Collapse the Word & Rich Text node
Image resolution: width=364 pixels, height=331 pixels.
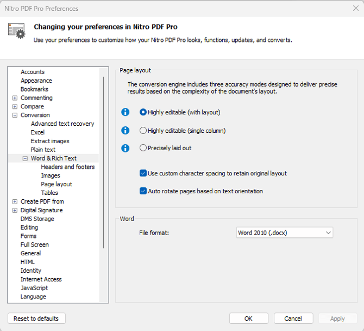[x=25, y=158]
